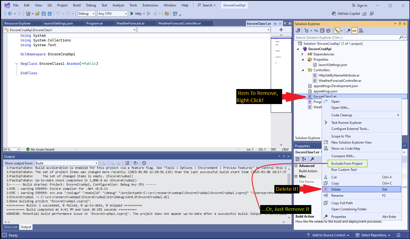Click Solution Explorer Properties wrench icon
Viewport: 410px width, 239px height.
tap(349, 31)
